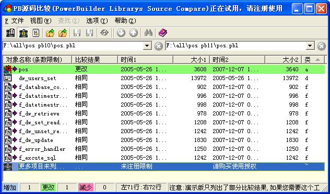Image resolution: width=330 pixels, height=194 pixels.
Task: Sort by 比较结果 column header
Action: pyautogui.click(x=95, y=60)
